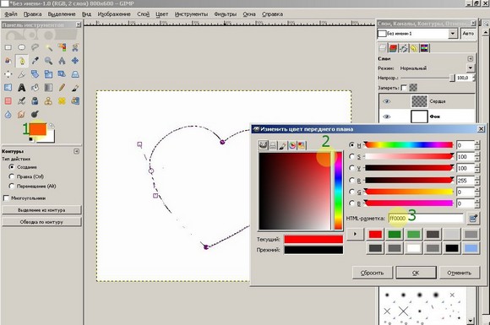The width and height of the screenshot is (490, 325).
Task: Select the Alignment tool
Action: pos(8,74)
